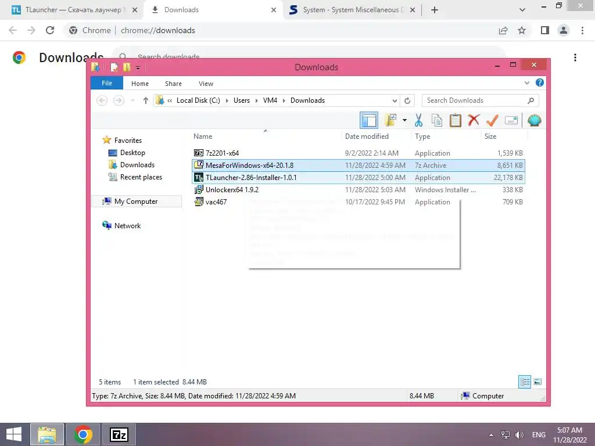Open Downloads in navigation pane
This screenshot has width=595, height=446.
[x=137, y=164]
